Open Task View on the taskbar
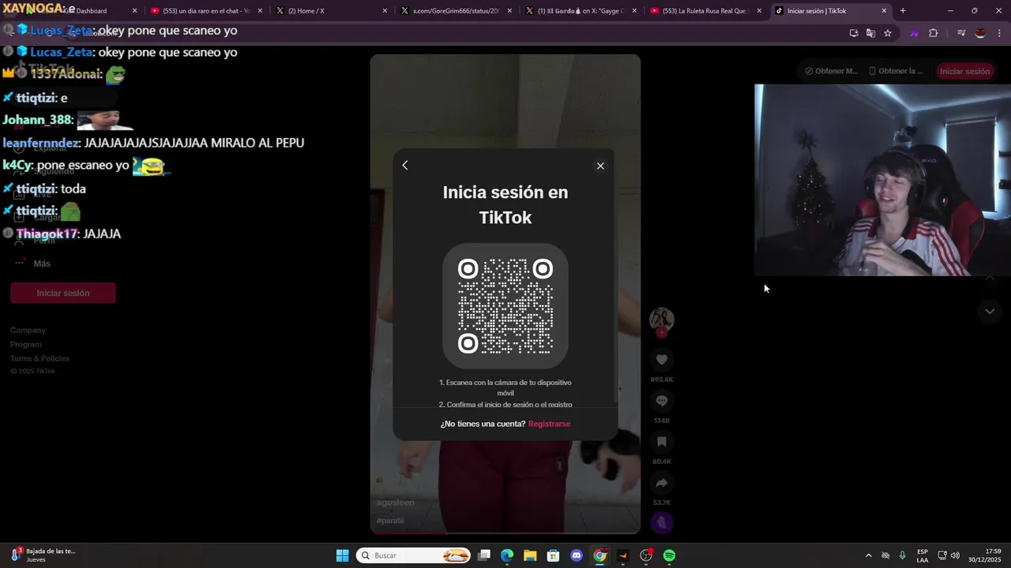1011x568 pixels. click(484, 555)
